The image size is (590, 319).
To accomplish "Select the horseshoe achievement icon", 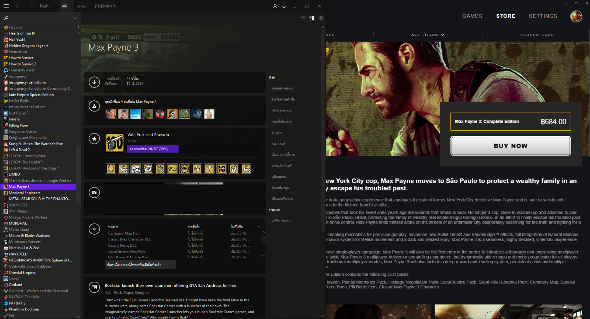I will click(x=111, y=169).
